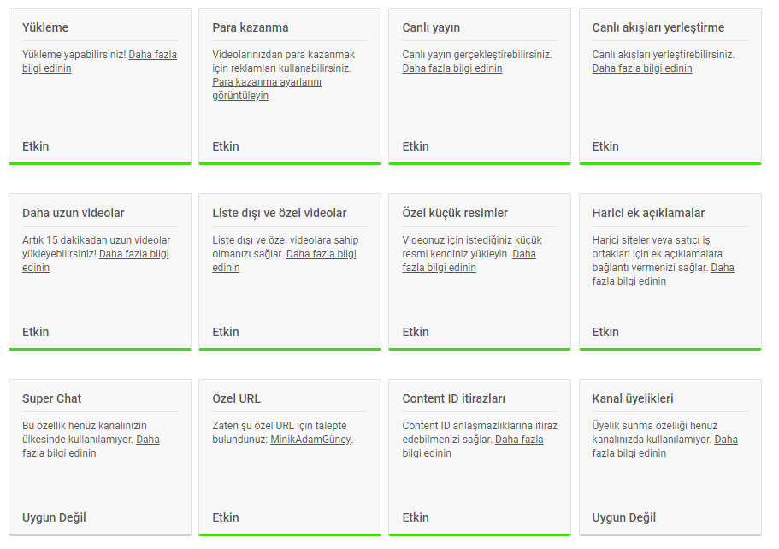Select the Para kazanma card title
The height and width of the screenshot is (549, 779).
pyautogui.click(x=250, y=27)
